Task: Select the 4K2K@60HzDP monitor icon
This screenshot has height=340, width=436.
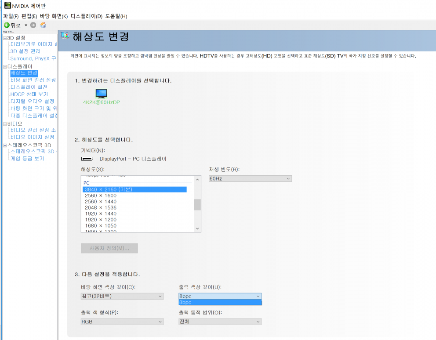Action: (102, 94)
